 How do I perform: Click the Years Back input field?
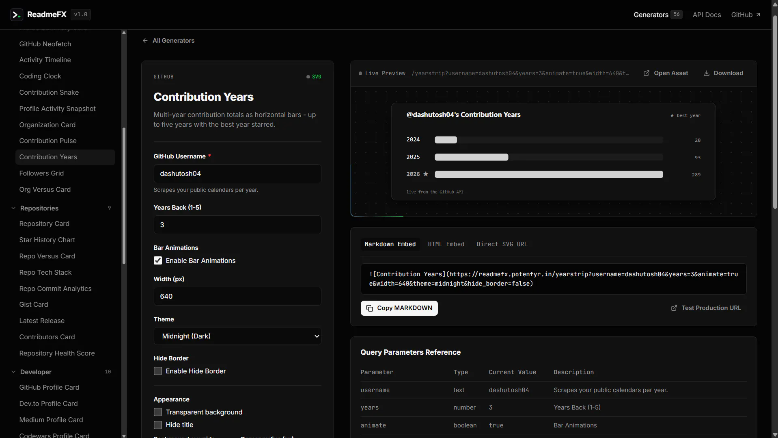point(237,225)
